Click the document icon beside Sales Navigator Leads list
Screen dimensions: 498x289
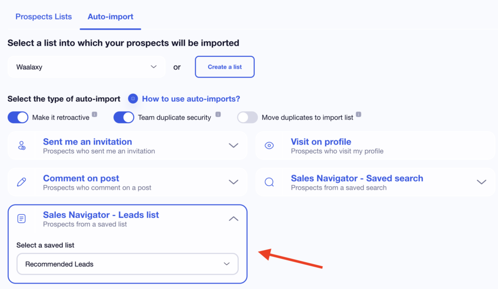click(21, 218)
